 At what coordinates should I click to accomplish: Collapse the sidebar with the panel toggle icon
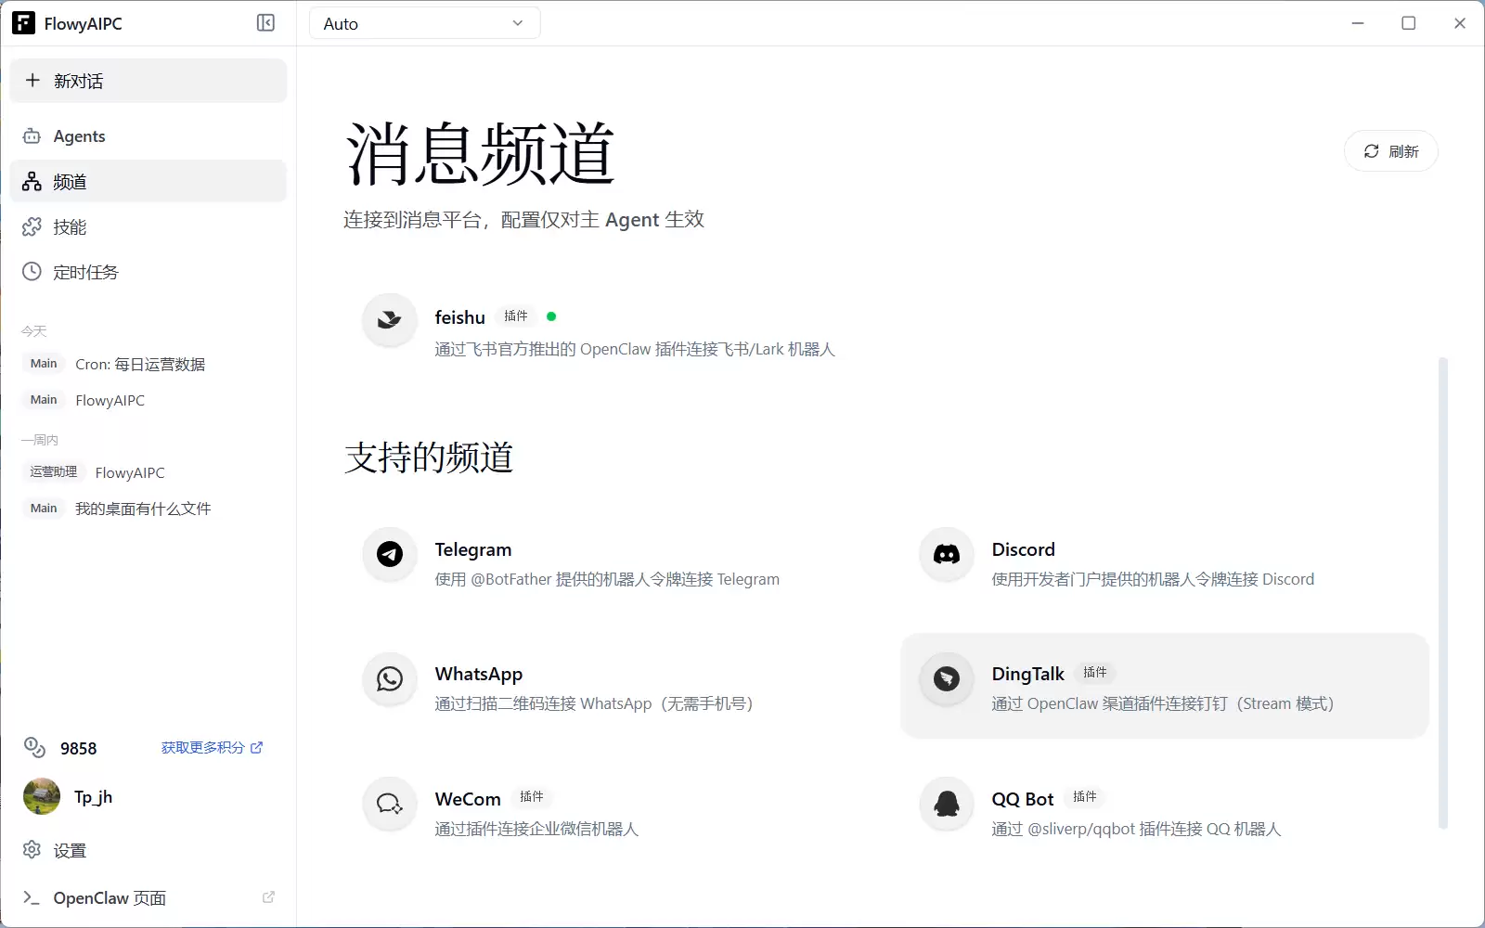point(265,23)
